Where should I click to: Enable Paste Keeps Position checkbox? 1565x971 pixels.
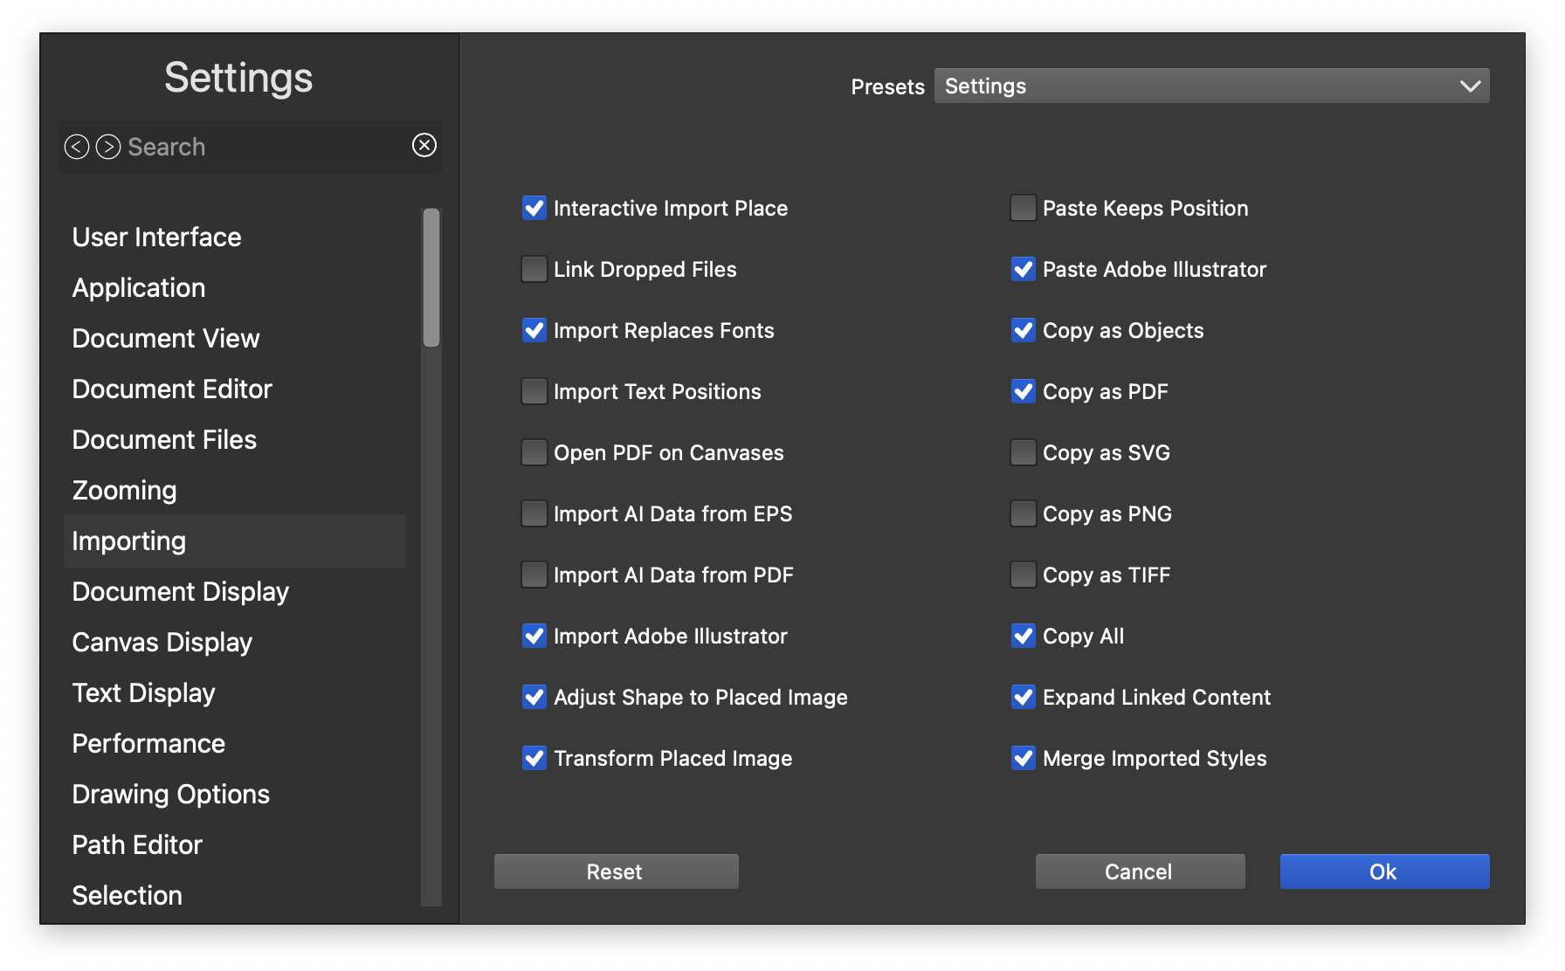point(1023,208)
